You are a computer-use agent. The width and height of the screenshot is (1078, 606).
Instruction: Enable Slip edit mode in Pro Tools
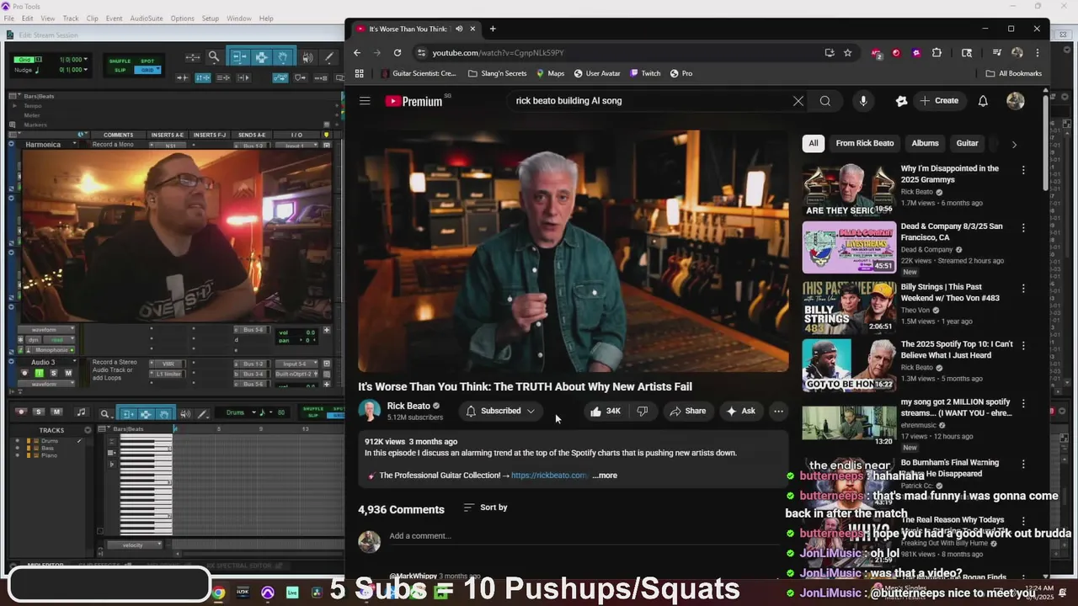point(120,70)
